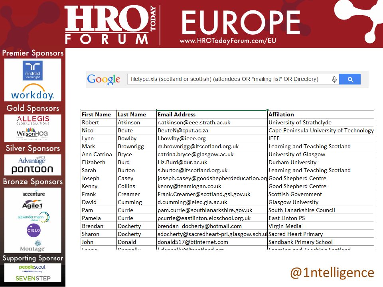383x287 pixels.
Task: Click the Pontoon sponsor logo
Action: coord(32,170)
